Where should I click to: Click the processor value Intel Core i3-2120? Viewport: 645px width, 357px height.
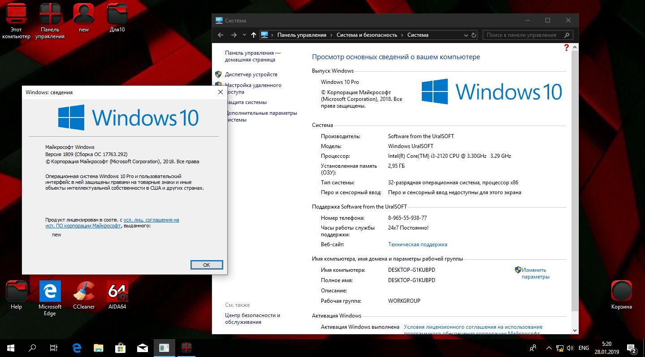point(449,156)
